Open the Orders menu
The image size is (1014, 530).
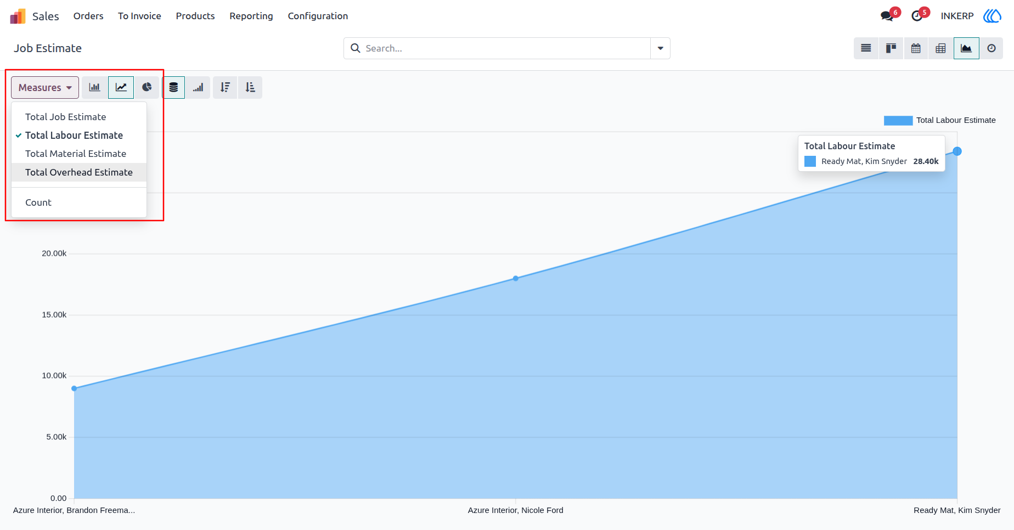pos(88,16)
